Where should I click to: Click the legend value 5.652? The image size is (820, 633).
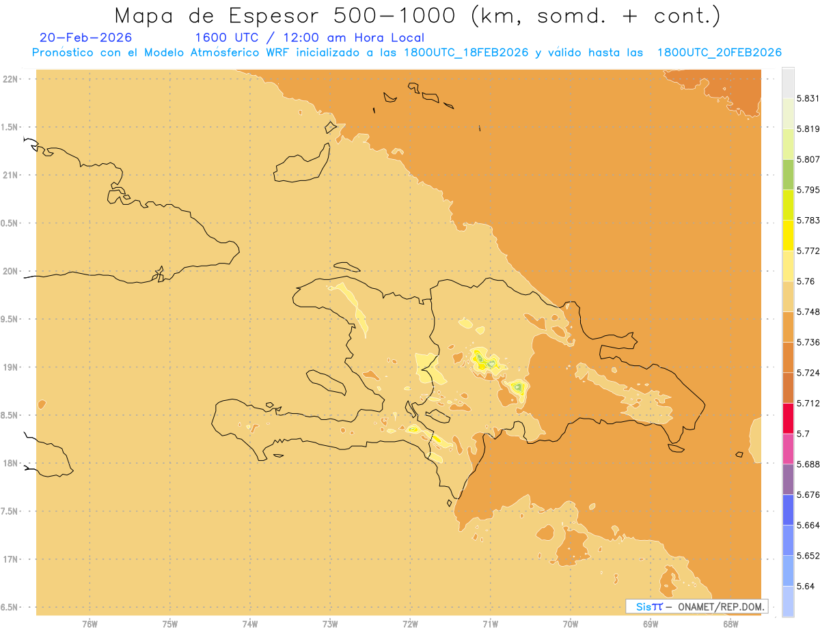tap(808, 556)
